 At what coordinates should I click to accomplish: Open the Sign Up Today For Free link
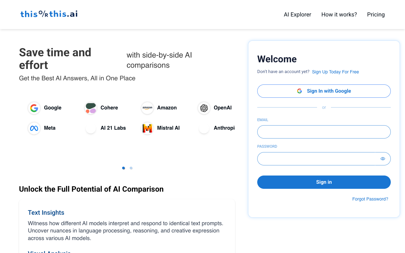pyautogui.click(x=335, y=72)
